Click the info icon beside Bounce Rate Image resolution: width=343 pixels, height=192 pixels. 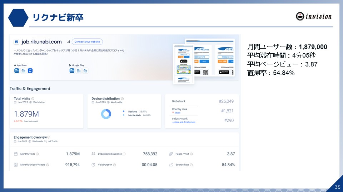coord(191,165)
